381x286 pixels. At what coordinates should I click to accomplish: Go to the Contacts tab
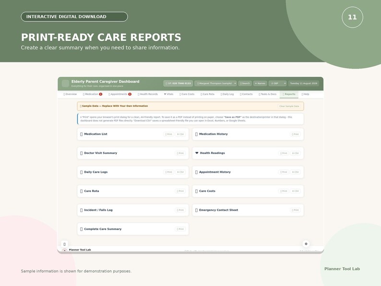tap(246, 94)
